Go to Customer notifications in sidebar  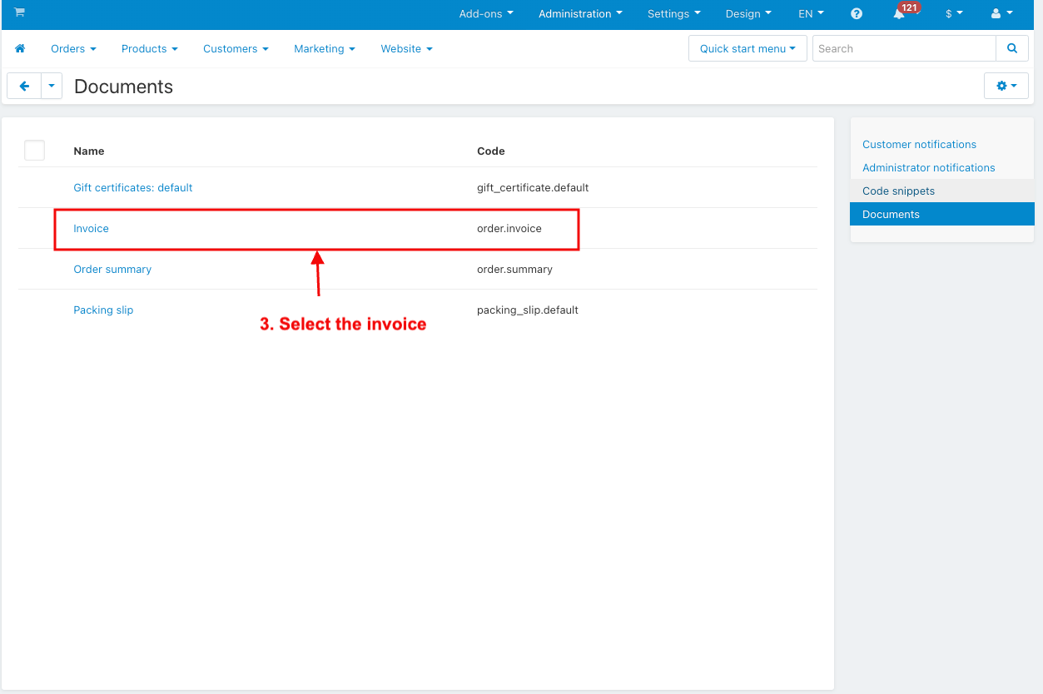919,145
